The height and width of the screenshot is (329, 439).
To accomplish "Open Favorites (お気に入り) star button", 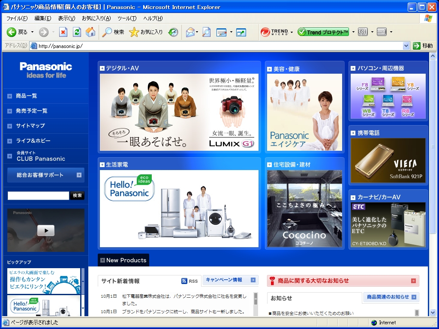I will click(146, 32).
